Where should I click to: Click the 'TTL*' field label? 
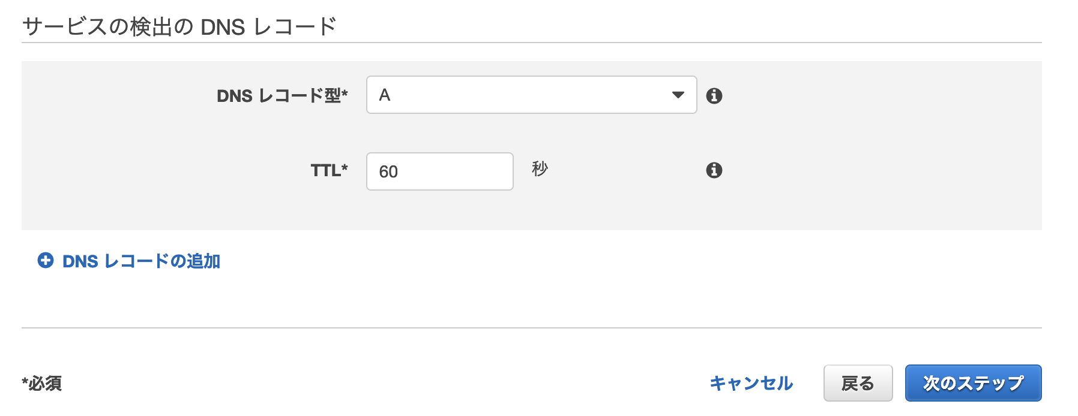[x=329, y=171]
